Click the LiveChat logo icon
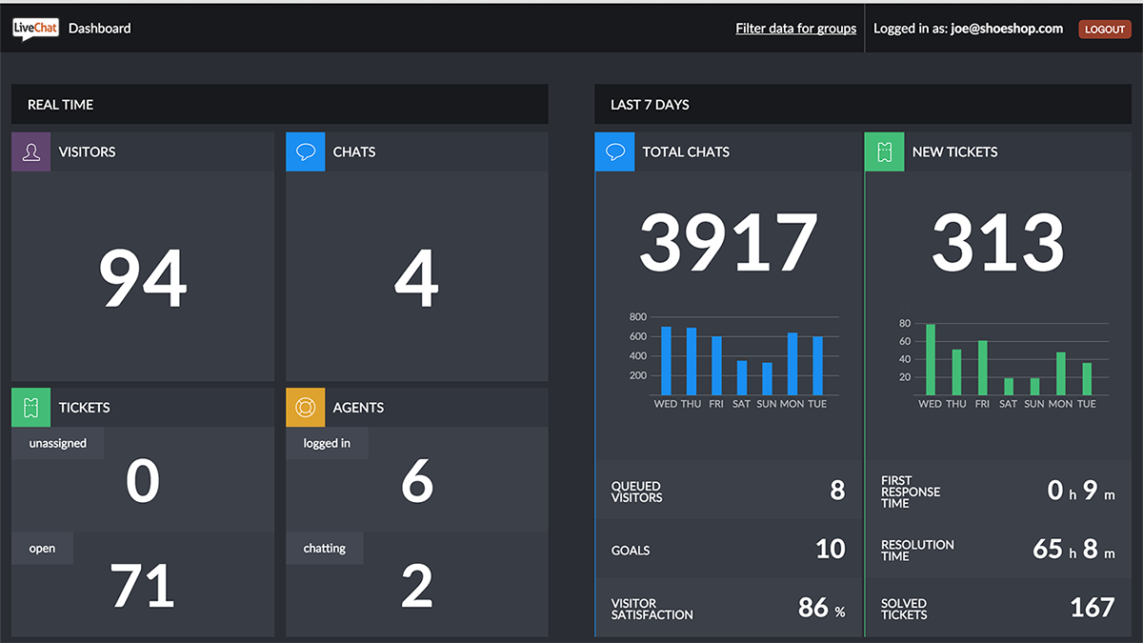Image resolution: width=1143 pixels, height=643 pixels. point(35,29)
